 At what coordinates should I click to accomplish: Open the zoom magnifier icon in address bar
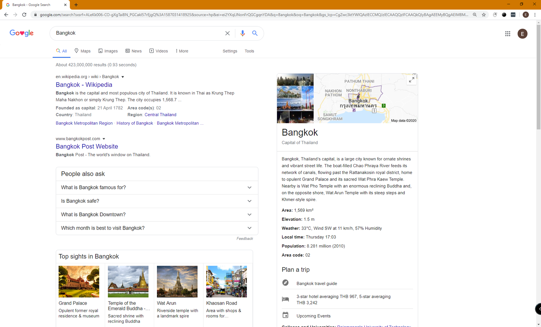[475, 15]
